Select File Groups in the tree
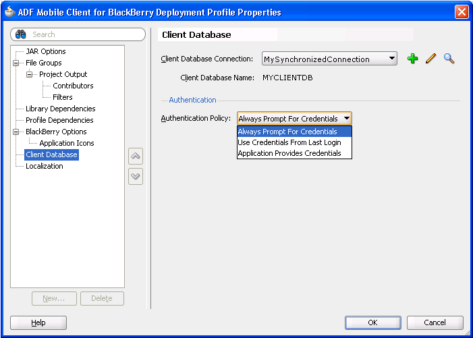 [x=44, y=63]
